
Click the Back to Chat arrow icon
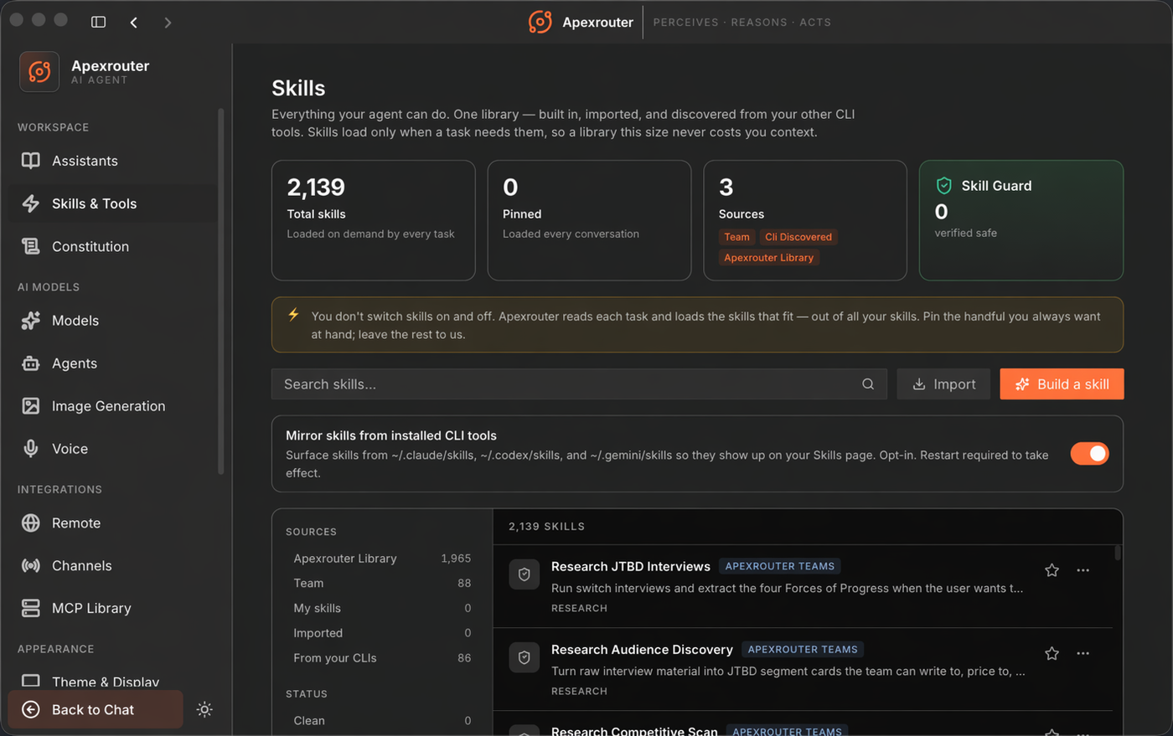click(x=31, y=709)
